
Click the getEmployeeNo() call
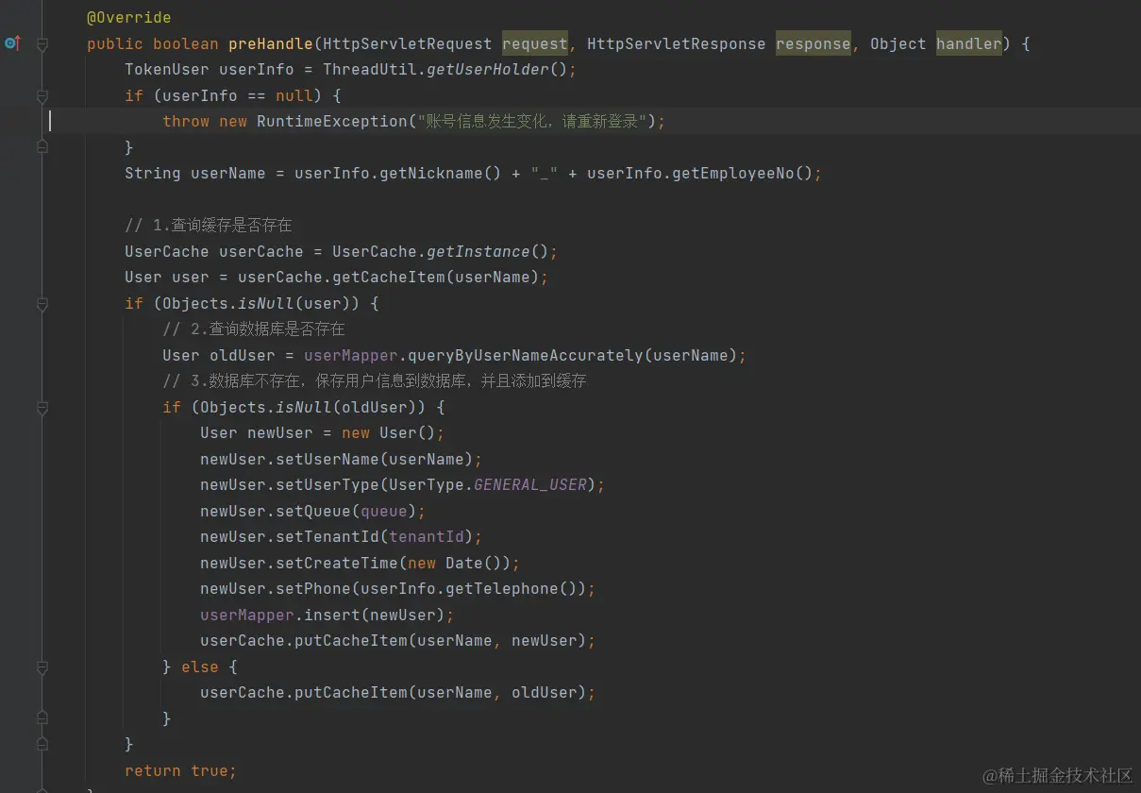[742, 174]
